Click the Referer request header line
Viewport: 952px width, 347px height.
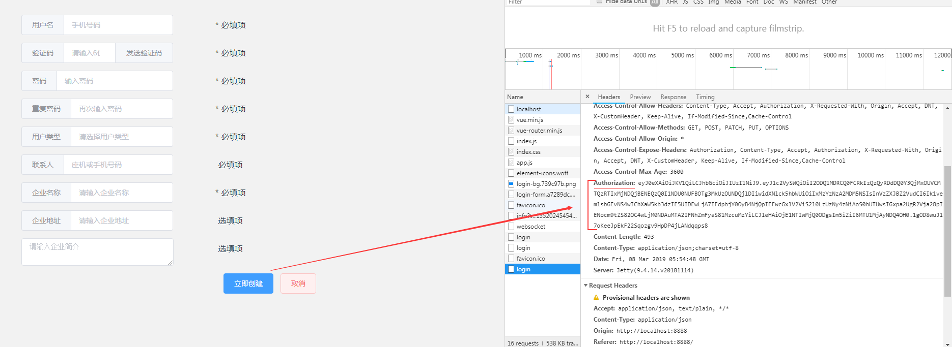[643, 342]
